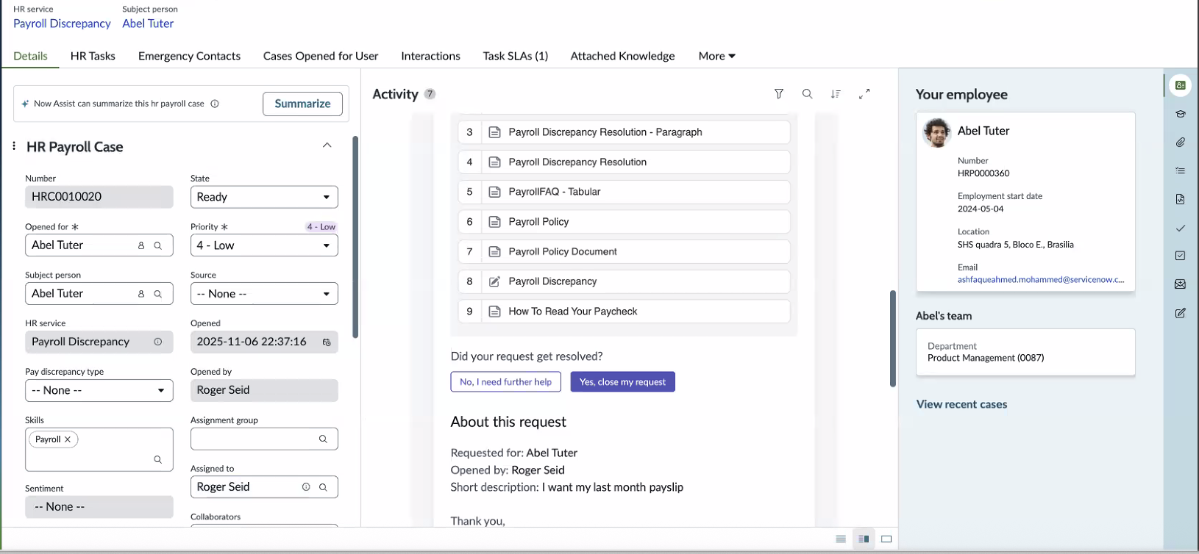Open the compose note sidebar icon
The width and height of the screenshot is (1199, 554).
click(1181, 313)
